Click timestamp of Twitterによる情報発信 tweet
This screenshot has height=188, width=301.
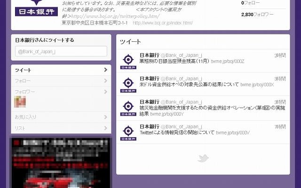(x=280, y=127)
